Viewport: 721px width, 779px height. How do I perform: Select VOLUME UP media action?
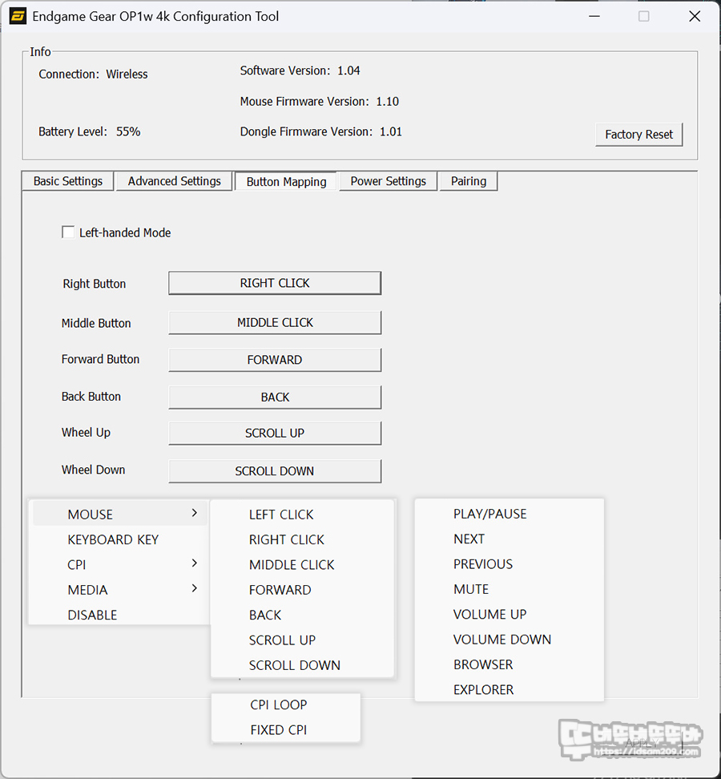point(509,615)
